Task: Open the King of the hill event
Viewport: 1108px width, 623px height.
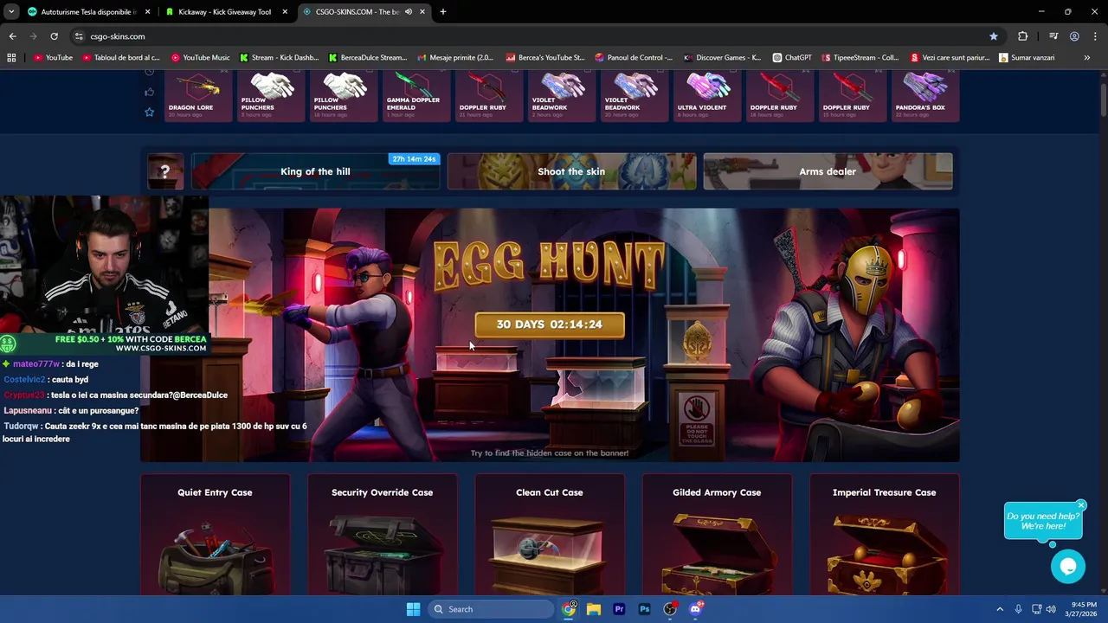Action: [315, 171]
